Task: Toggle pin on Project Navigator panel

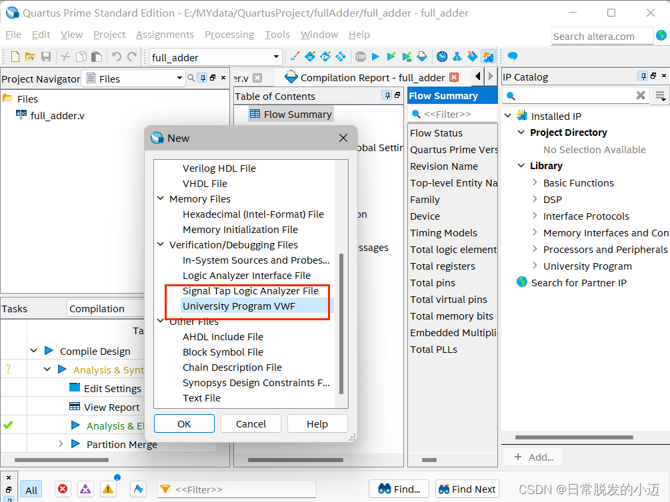Action: pos(203,78)
